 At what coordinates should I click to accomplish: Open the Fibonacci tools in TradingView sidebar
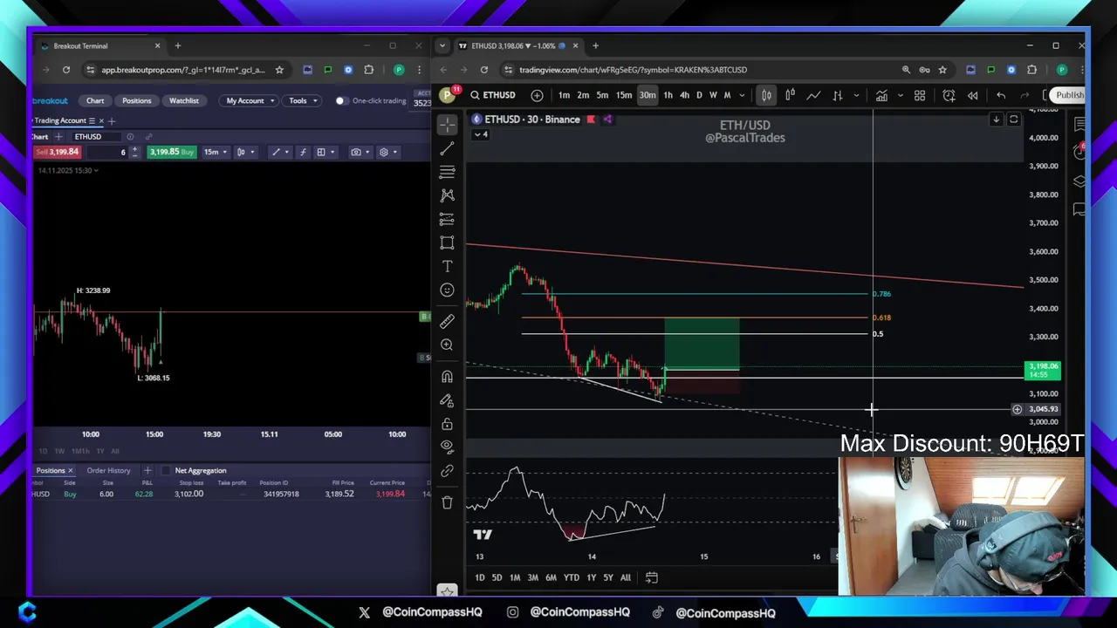click(447, 172)
